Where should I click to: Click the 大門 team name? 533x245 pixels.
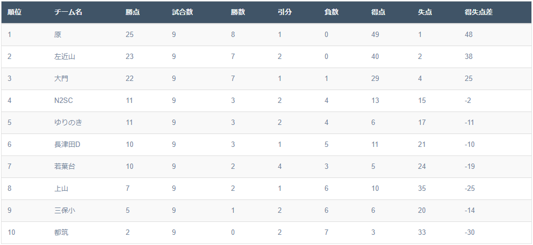(61, 79)
